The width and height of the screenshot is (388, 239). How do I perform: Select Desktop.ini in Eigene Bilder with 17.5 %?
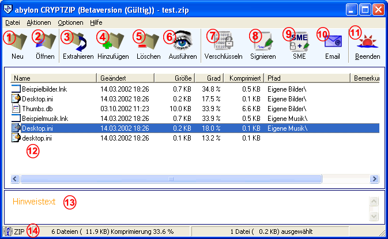[x=195, y=99]
